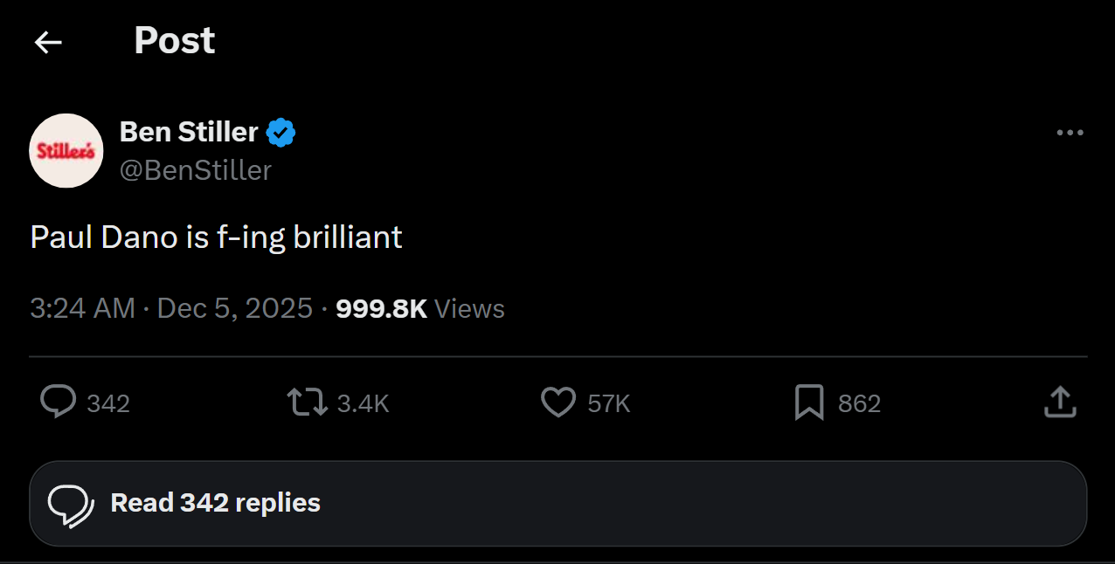Click the 862 bookmarks count
The height and width of the screenshot is (564, 1115).
click(859, 403)
